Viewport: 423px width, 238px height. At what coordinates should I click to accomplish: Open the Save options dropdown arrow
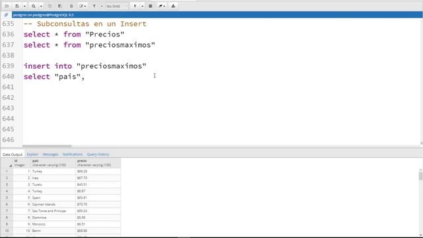tap(24, 6)
